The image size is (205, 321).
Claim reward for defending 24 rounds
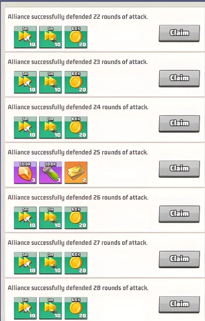pos(179,124)
